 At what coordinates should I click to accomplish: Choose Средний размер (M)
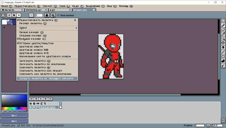[x=47, y=36]
